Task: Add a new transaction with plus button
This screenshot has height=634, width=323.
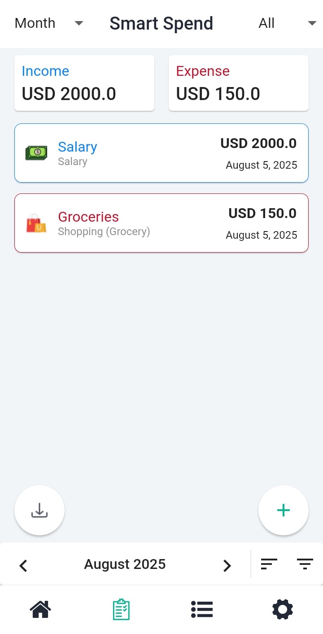Action: 284,510
